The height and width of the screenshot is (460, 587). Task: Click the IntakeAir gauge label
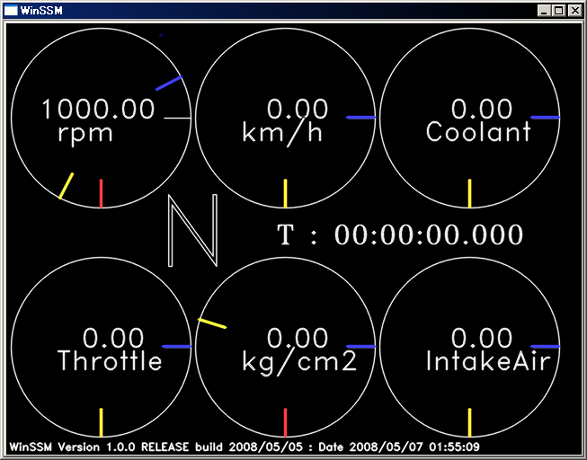pos(487,362)
